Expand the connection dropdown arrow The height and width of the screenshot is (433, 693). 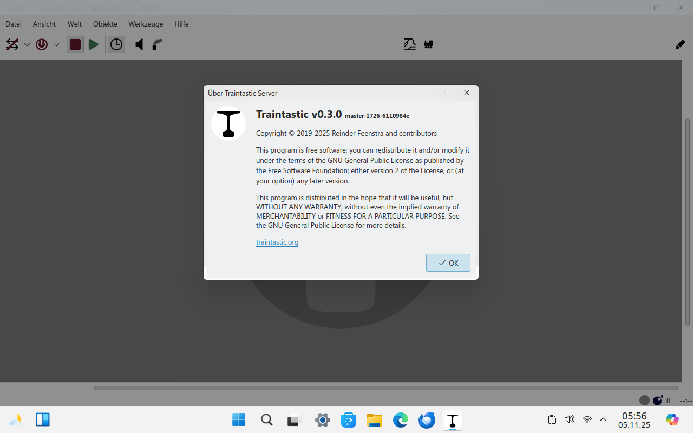[x=27, y=45]
